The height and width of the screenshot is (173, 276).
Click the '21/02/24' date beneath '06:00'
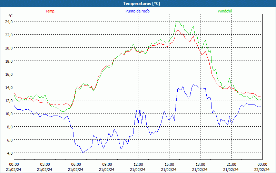76,170
